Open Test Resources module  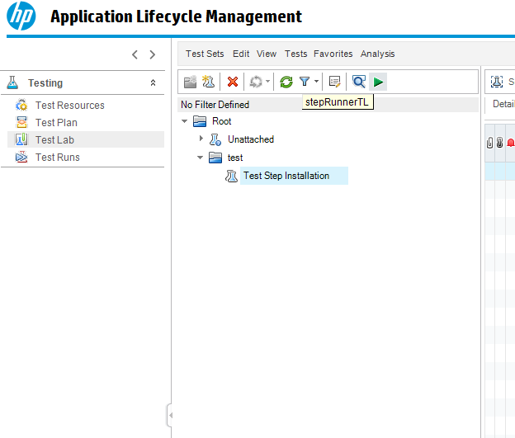pos(70,106)
